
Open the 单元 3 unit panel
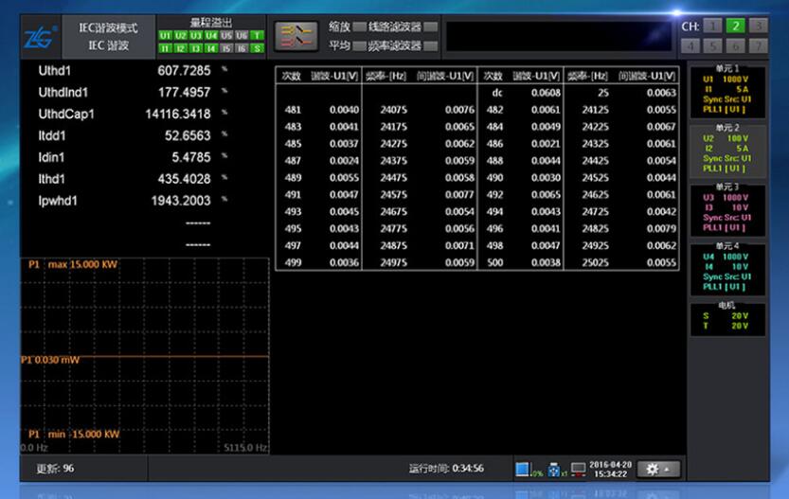click(726, 209)
